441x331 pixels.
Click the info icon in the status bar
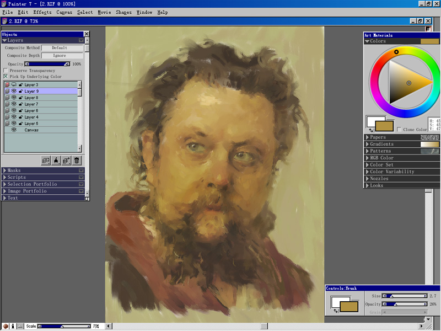pos(13,326)
